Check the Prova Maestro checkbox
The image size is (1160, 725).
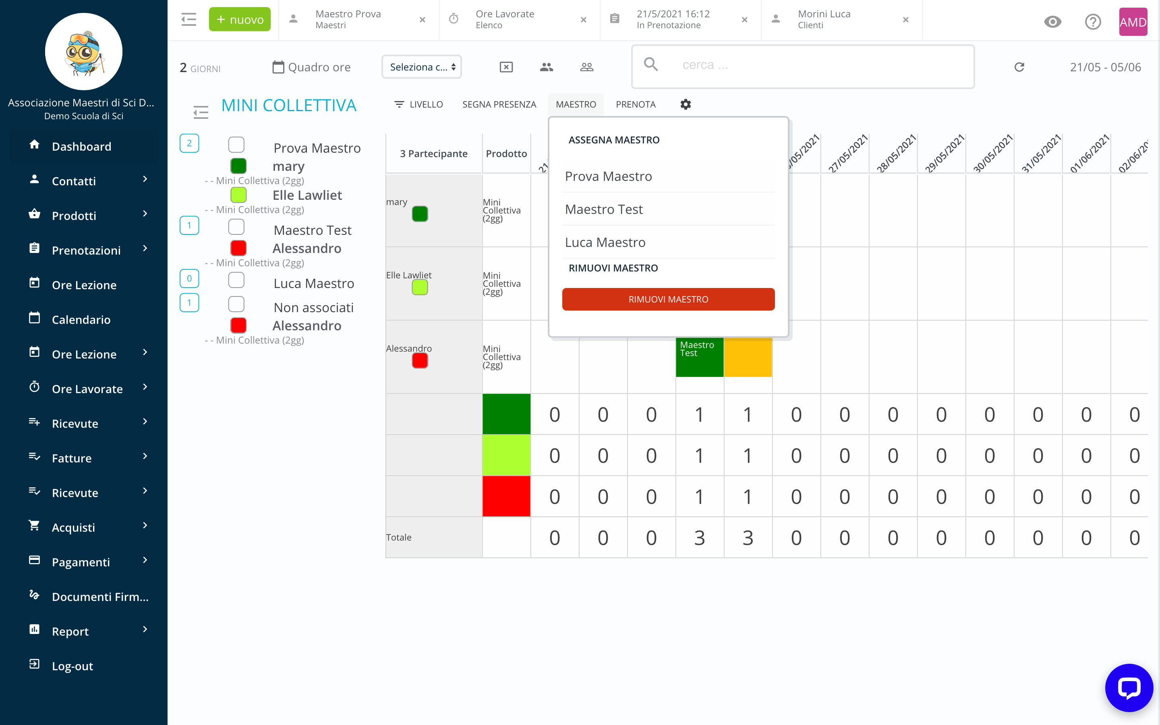click(236, 144)
